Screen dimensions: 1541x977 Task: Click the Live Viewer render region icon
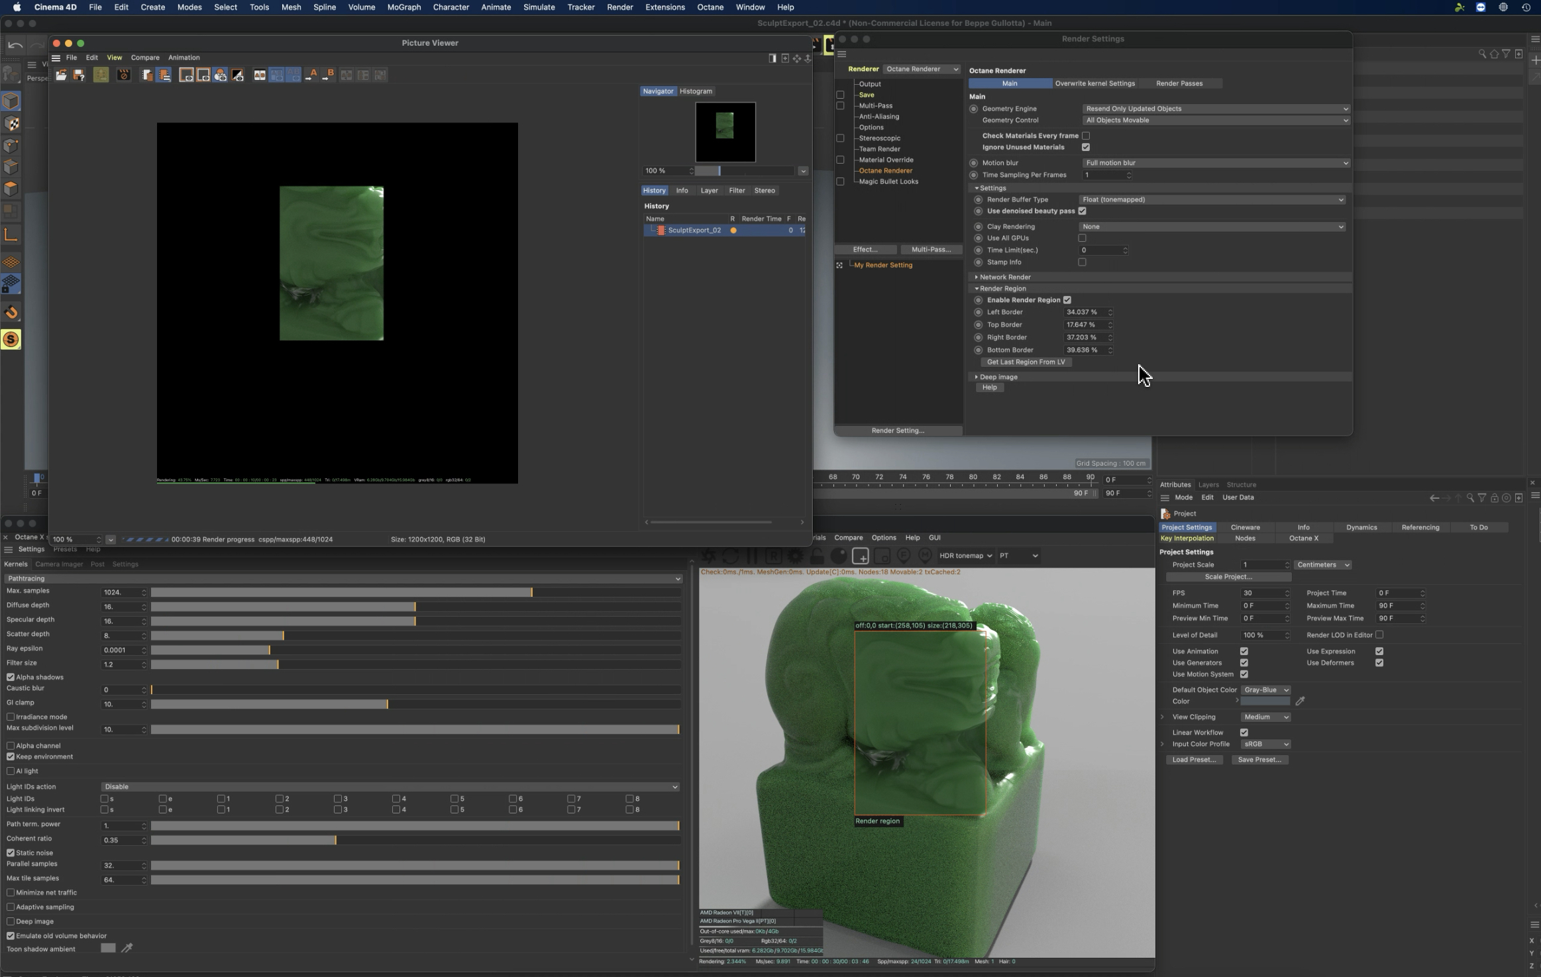860,556
